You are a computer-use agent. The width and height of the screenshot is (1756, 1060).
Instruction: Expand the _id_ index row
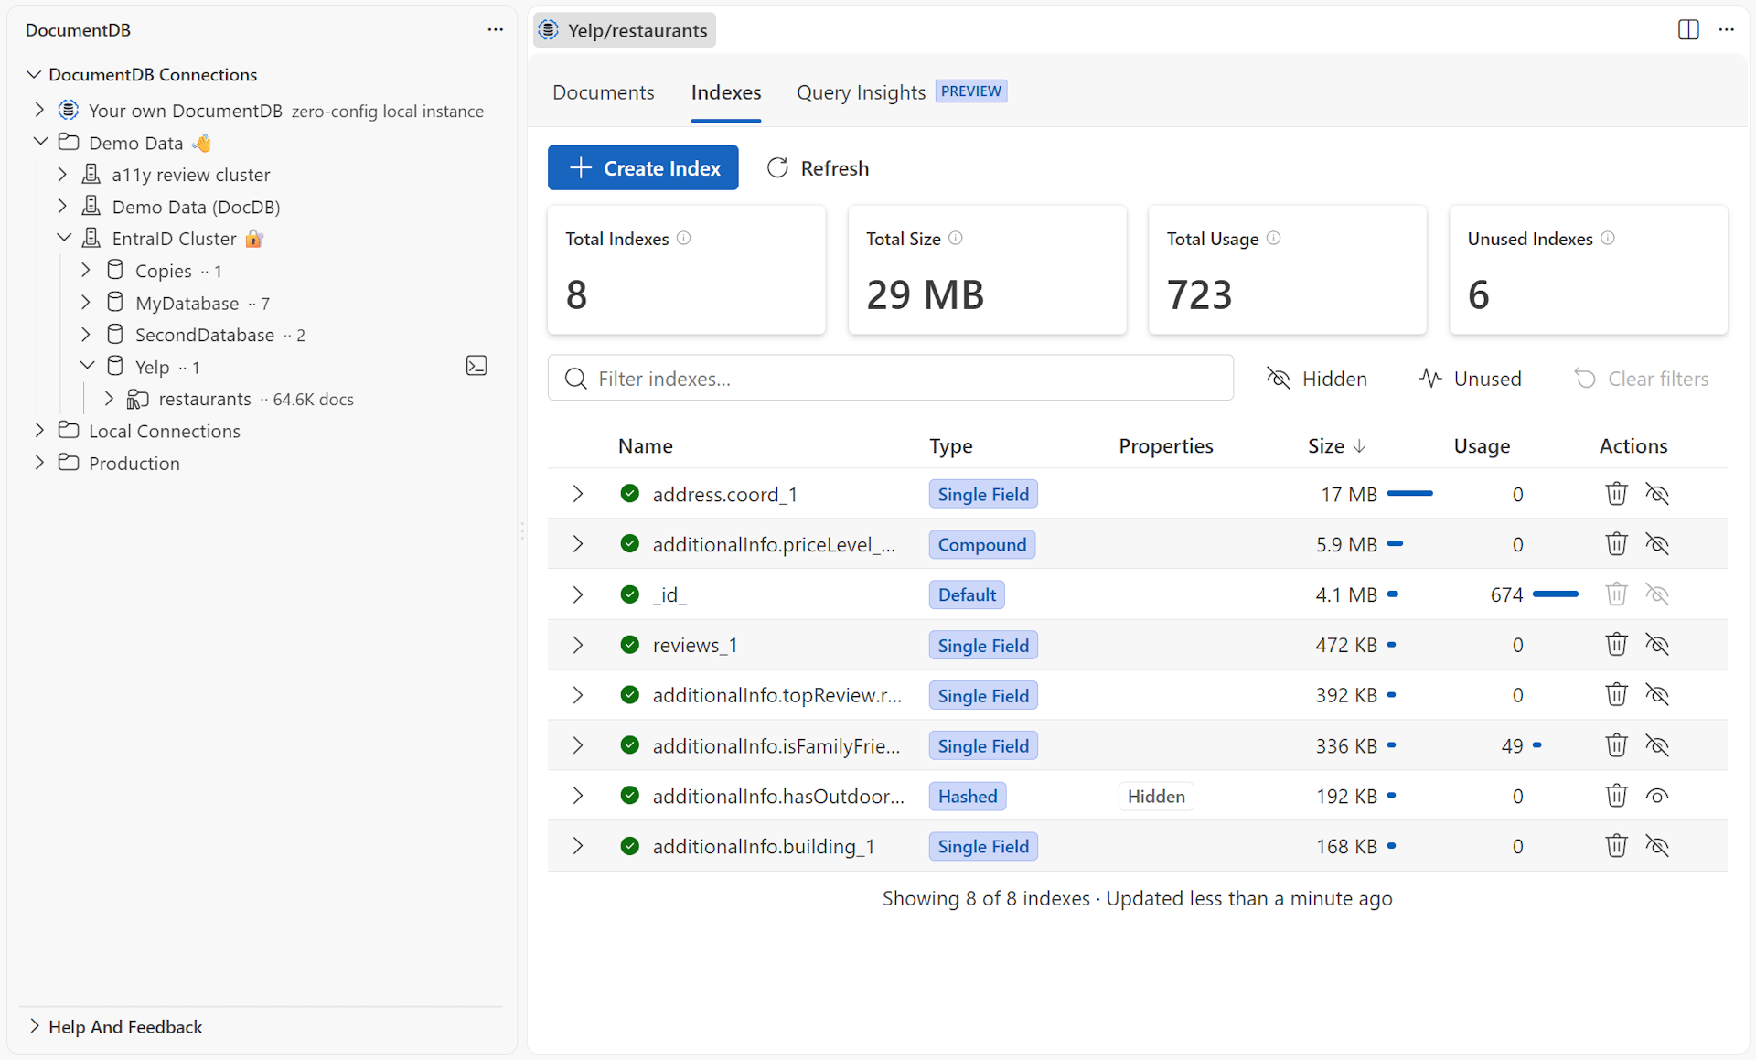click(577, 594)
